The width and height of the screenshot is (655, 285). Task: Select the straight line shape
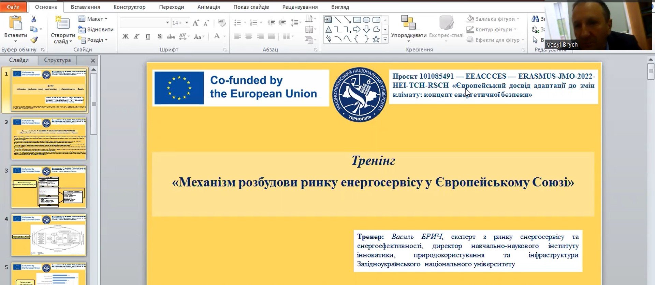pos(338,20)
